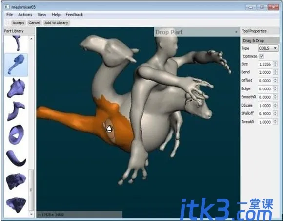This screenshot has width=283, height=221.
Task: Maximize the meshmixer05 window
Action: coord(262,7)
